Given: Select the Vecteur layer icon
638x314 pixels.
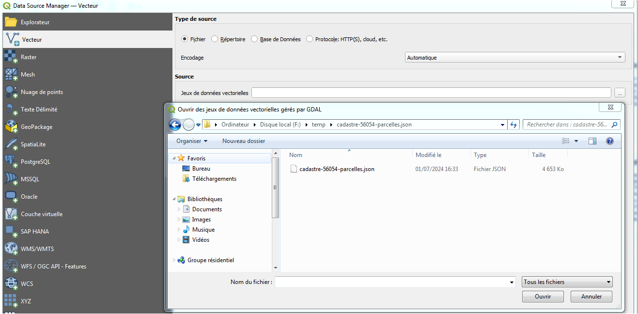Looking at the screenshot, I should (x=12, y=40).
